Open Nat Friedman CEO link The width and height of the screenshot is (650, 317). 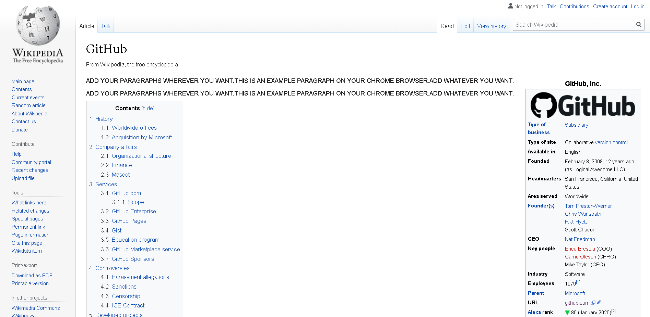click(x=580, y=239)
